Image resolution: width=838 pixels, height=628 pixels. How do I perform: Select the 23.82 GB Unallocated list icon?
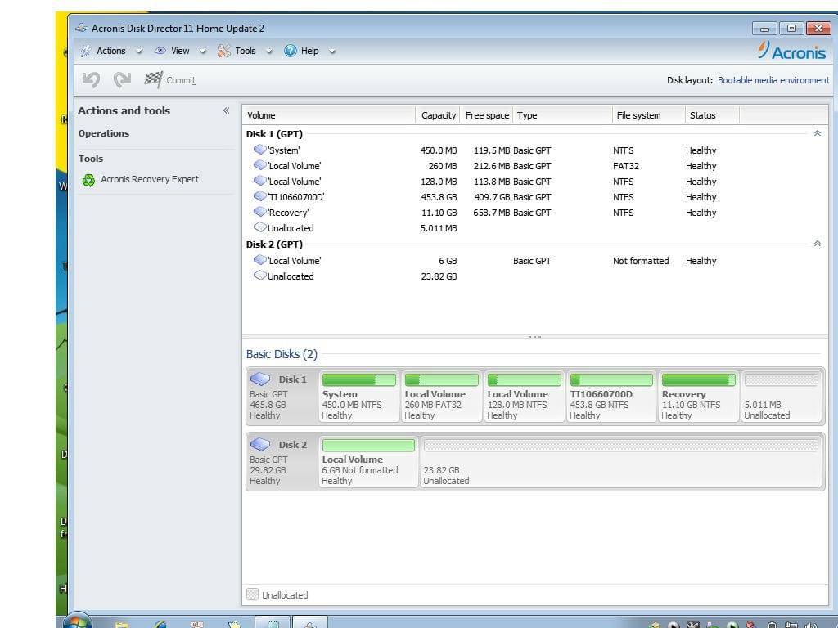pyautogui.click(x=259, y=276)
